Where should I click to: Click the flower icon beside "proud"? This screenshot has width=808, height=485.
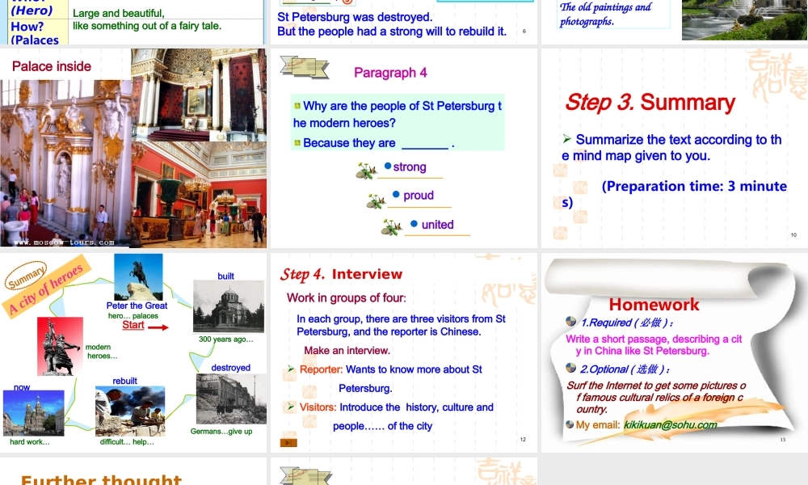[377, 200]
